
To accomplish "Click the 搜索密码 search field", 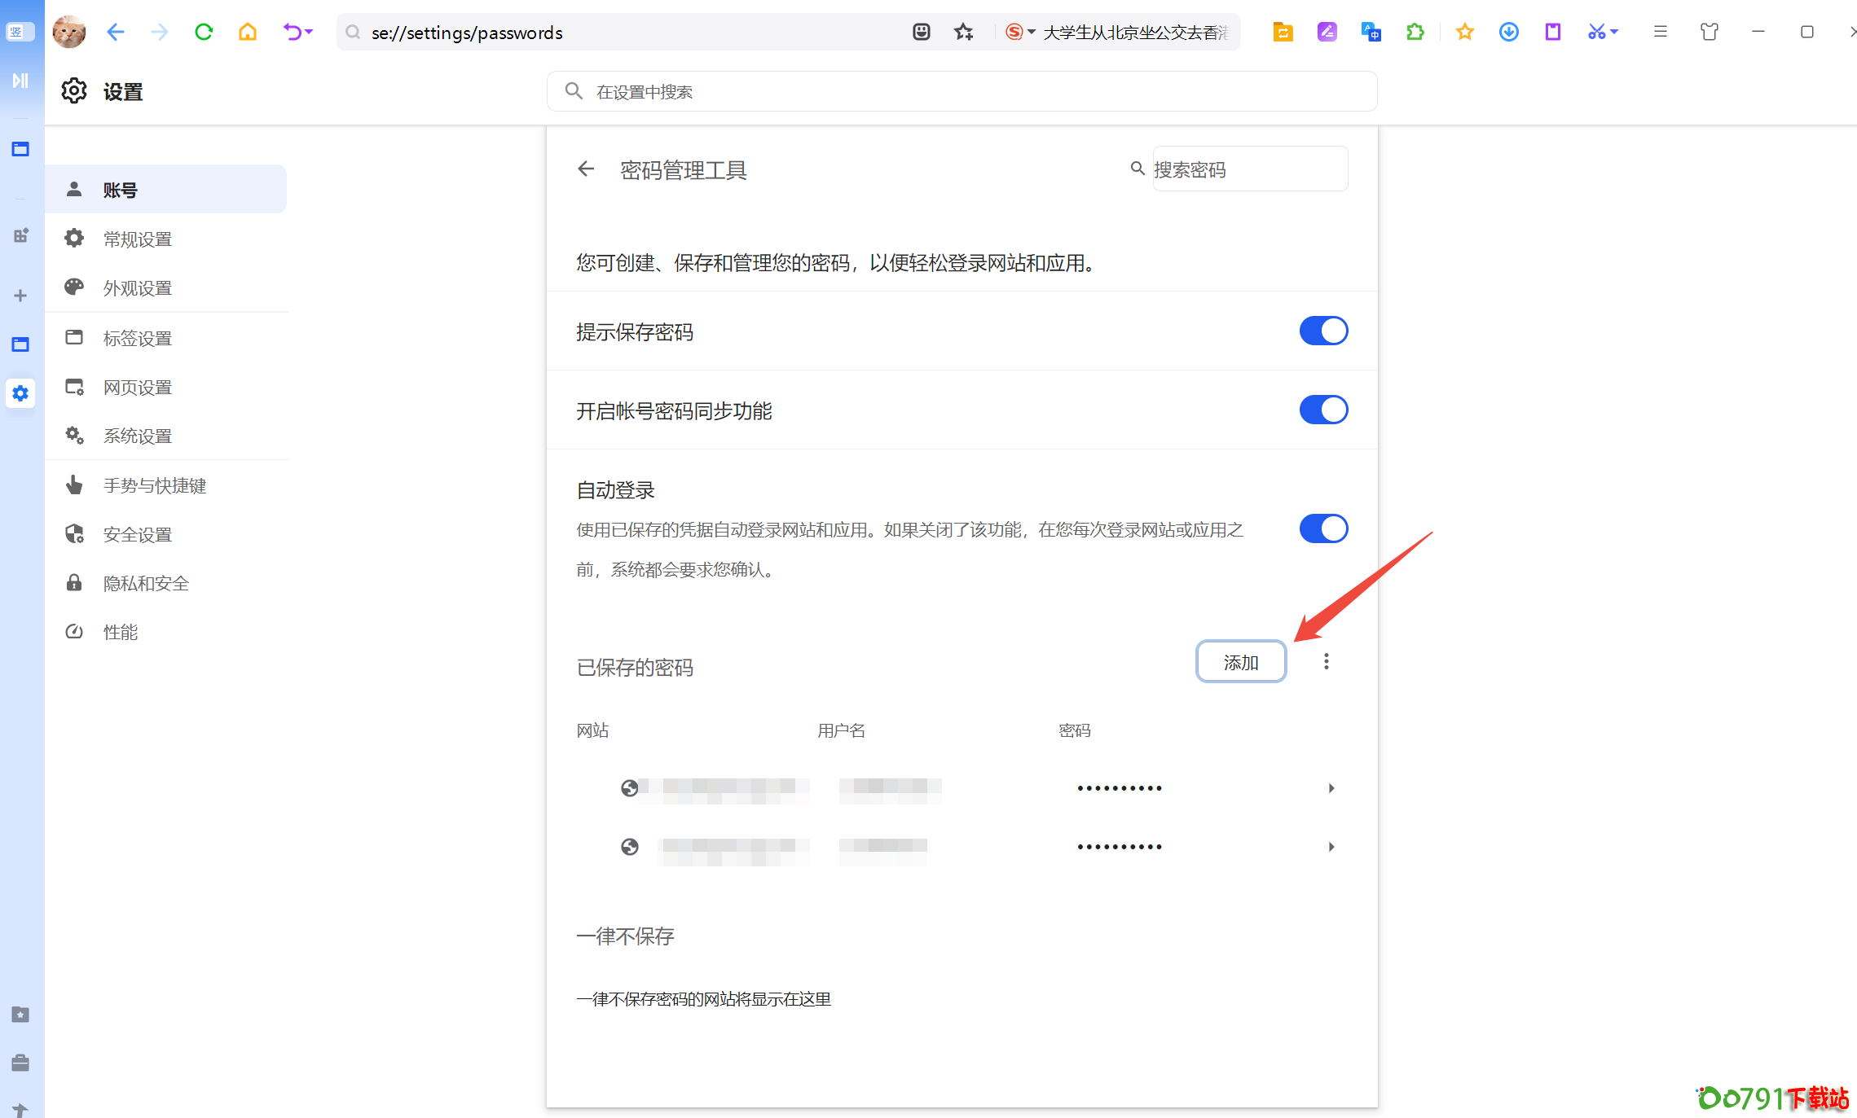I will (x=1248, y=169).
